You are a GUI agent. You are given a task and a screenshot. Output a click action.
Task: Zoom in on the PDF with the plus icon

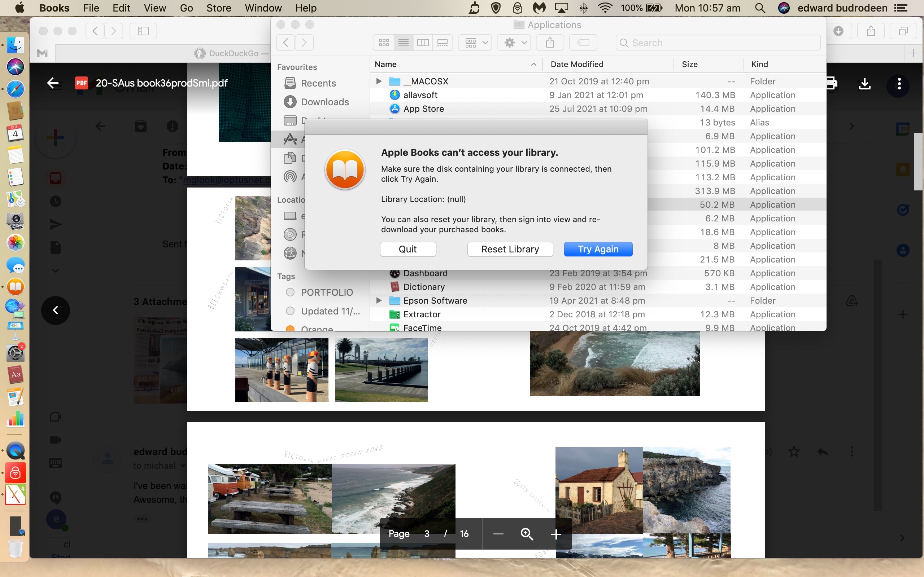[556, 534]
